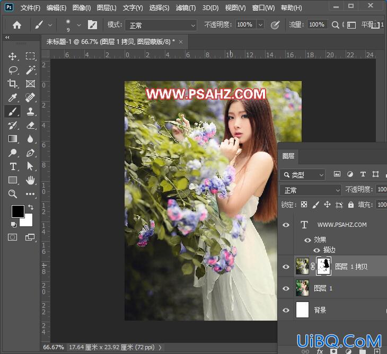The height and width of the screenshot is (354, 387).
Task: Open the 编辑(E) menu
Action: [x=56, y=8]
